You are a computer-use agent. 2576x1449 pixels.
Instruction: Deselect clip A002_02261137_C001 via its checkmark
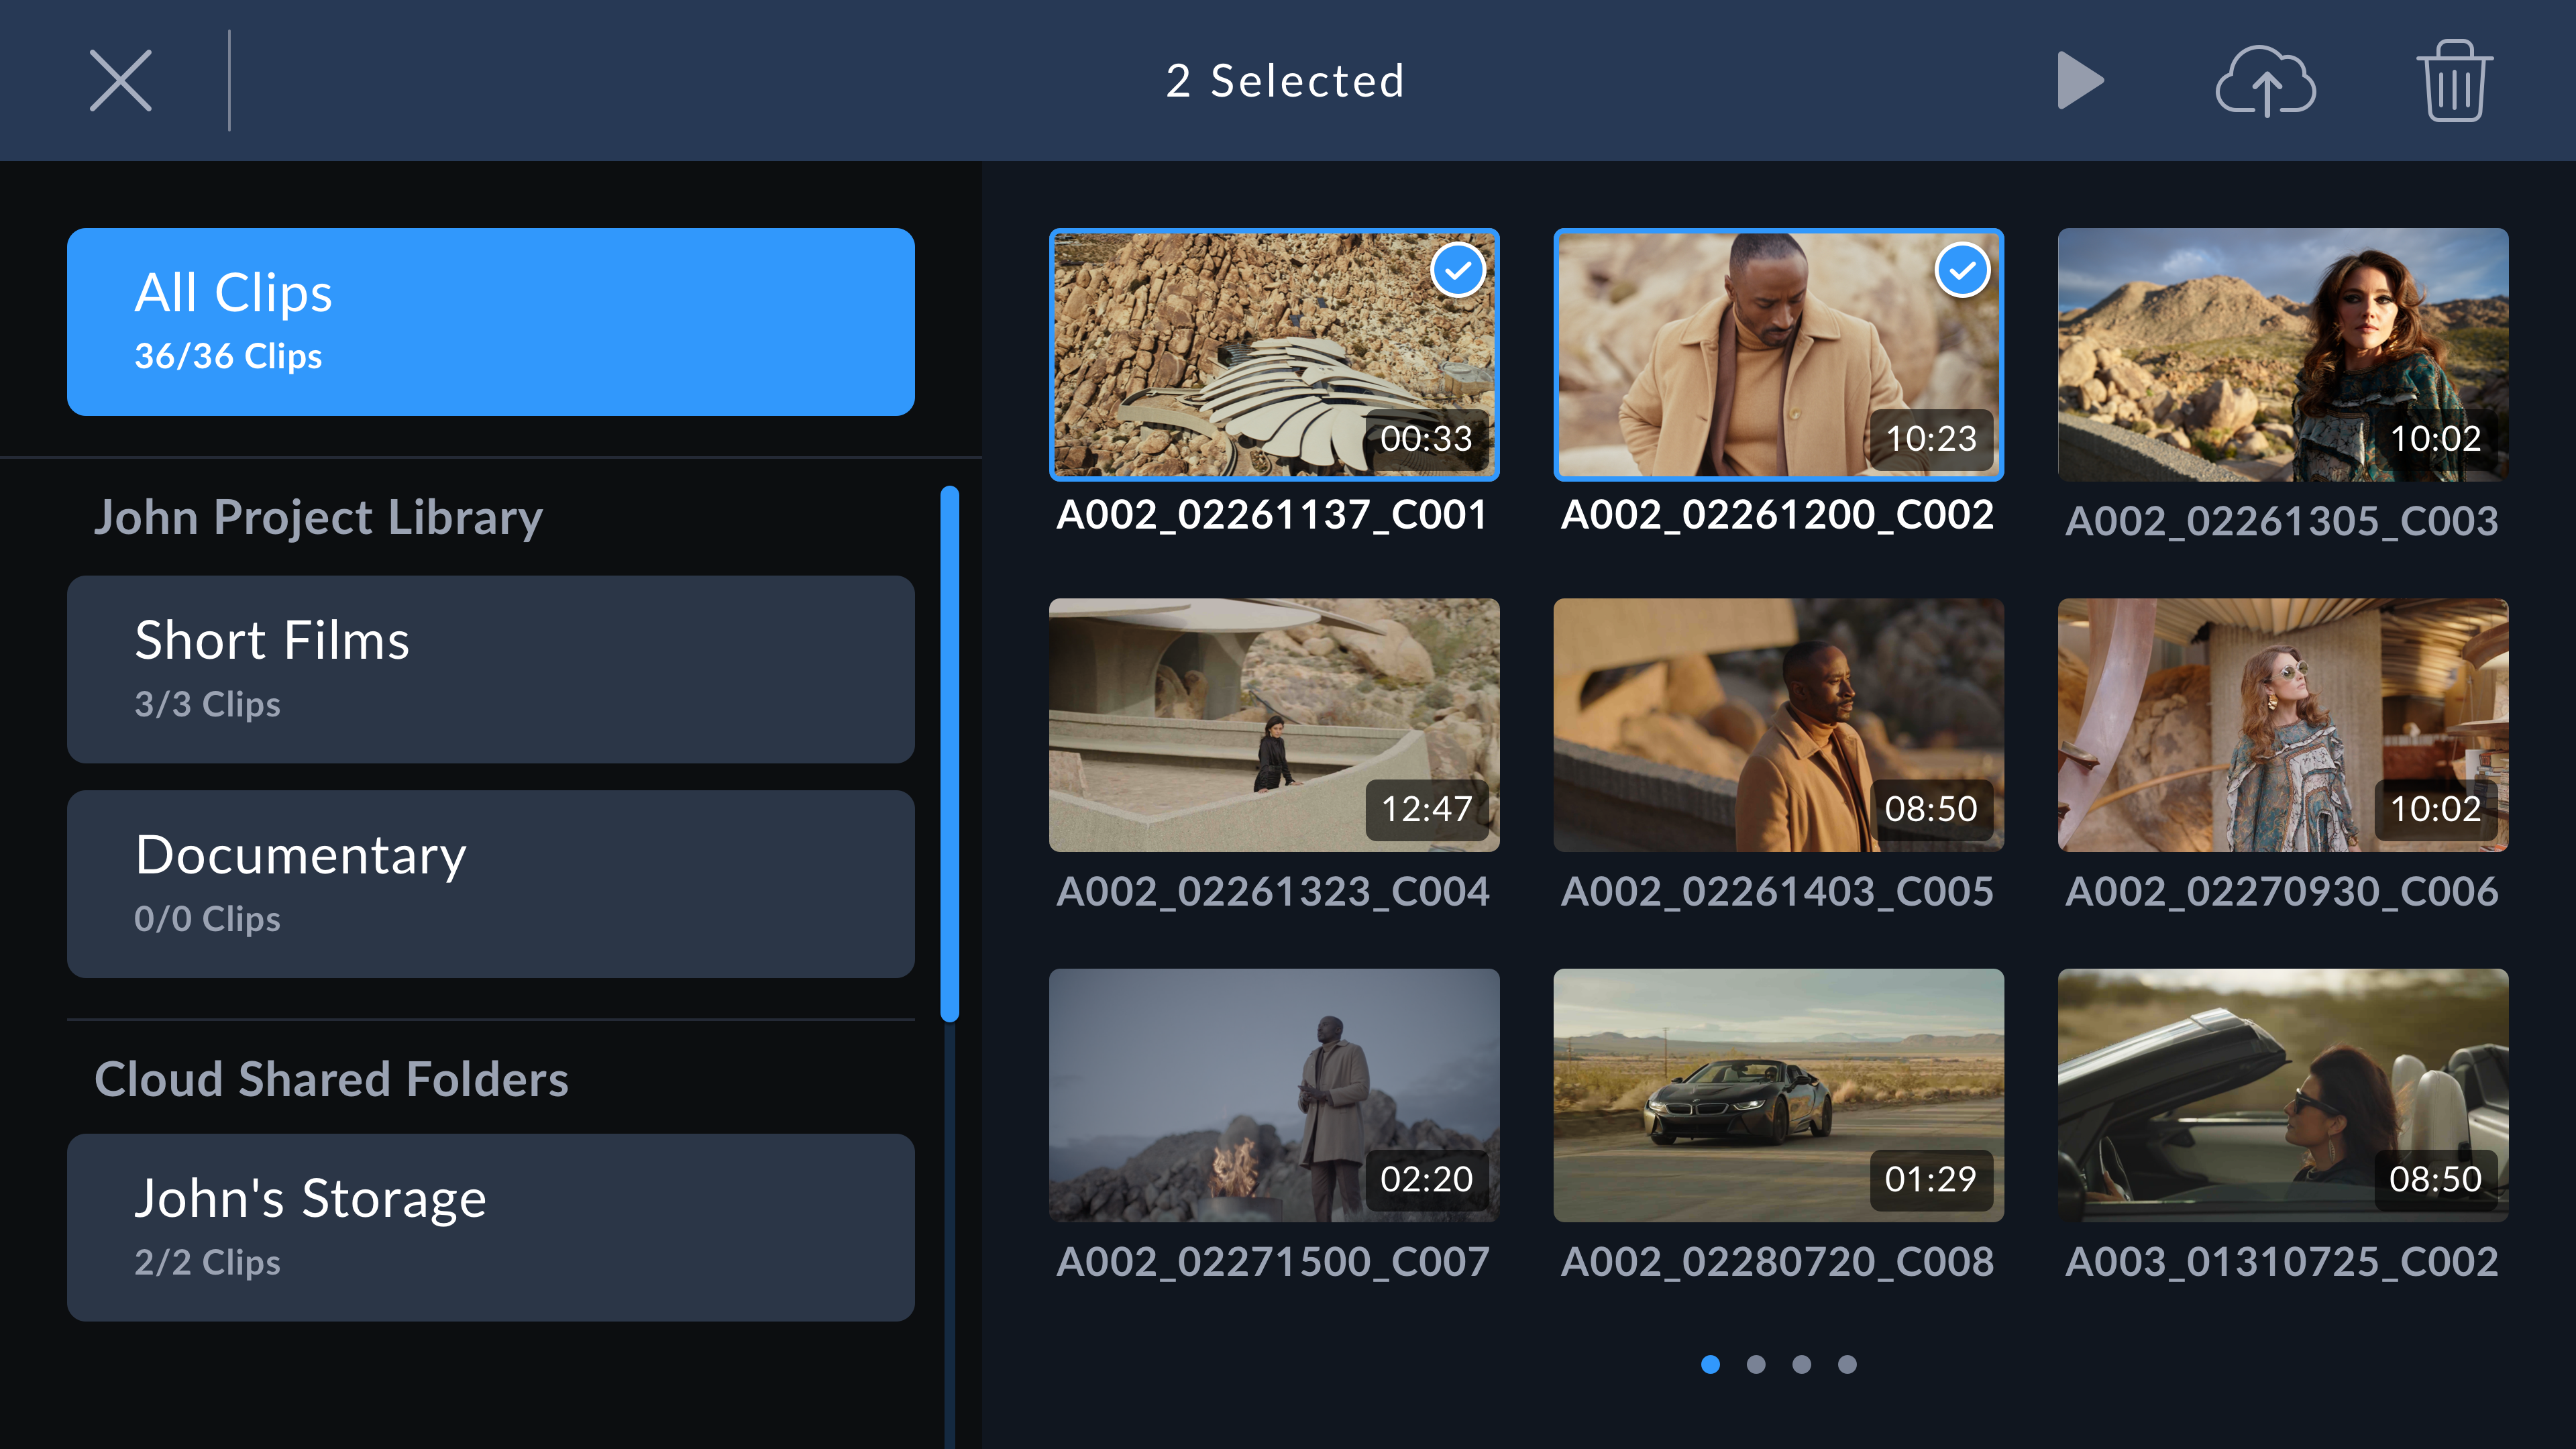coord(1459,269)
